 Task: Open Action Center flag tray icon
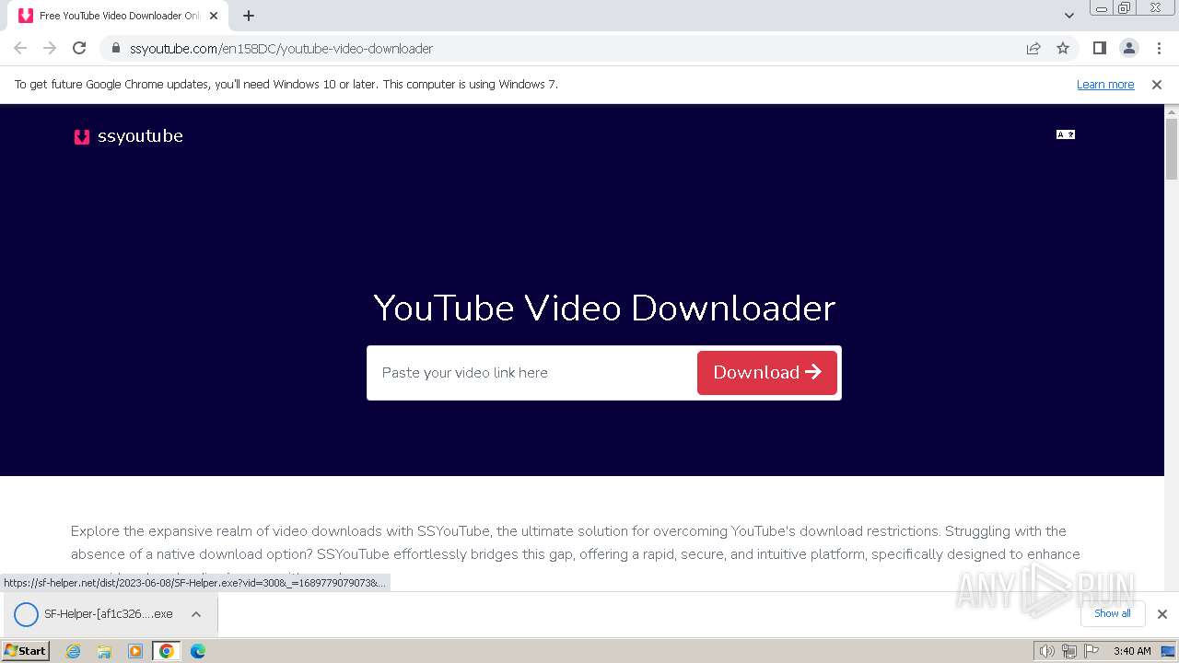pos(1091,651)
